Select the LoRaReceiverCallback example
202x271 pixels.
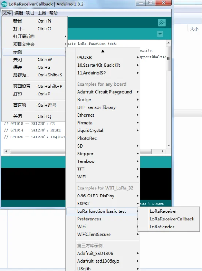(169, 219)
